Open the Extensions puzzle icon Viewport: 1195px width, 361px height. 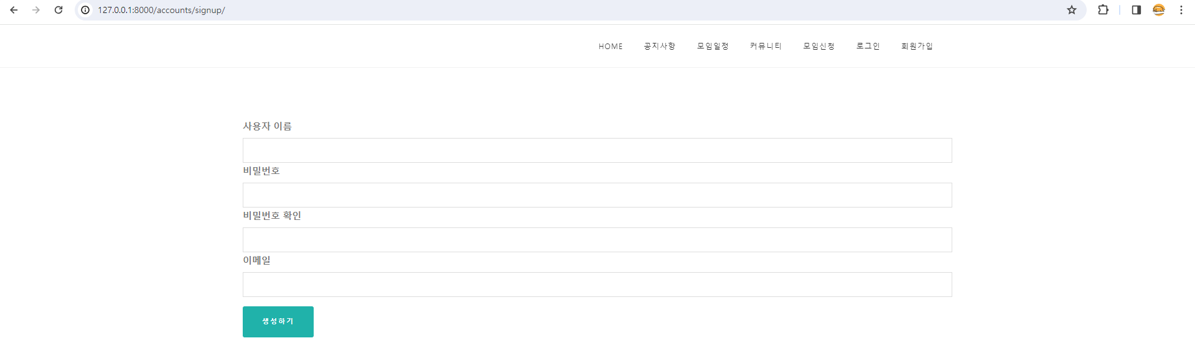click(x=1103, y=10)
